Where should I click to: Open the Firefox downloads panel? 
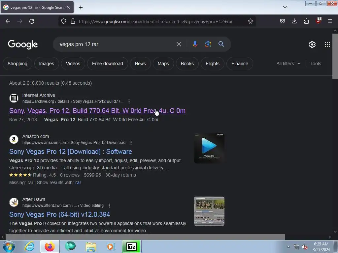(x=294, y=21)
